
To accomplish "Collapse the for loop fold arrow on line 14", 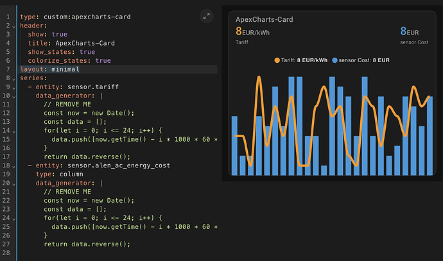I will 13,131.
